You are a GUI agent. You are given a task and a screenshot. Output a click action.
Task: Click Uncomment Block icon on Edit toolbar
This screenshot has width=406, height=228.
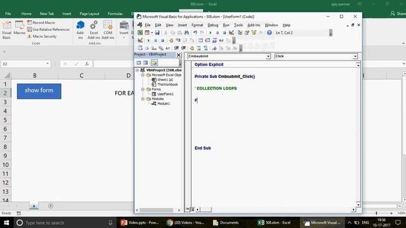(x=206, y=48)
